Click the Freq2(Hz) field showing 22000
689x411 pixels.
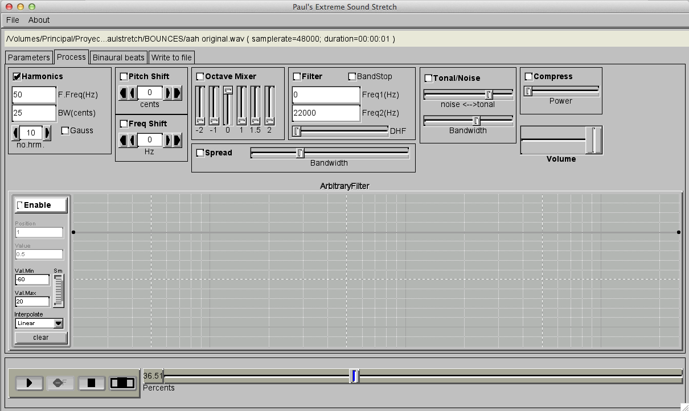pyautogui.click(x=326, y=113)
